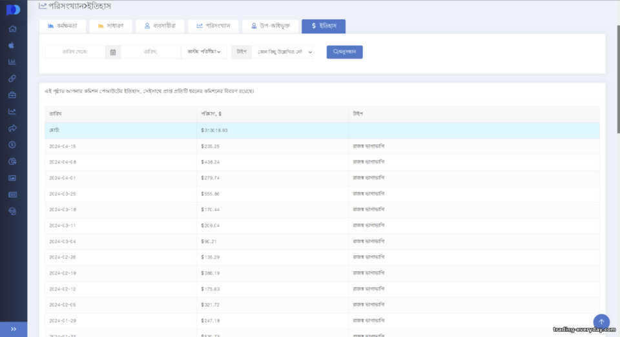Switch to the উপ-অধিভুক্ত tab

[x=271, y=26]
